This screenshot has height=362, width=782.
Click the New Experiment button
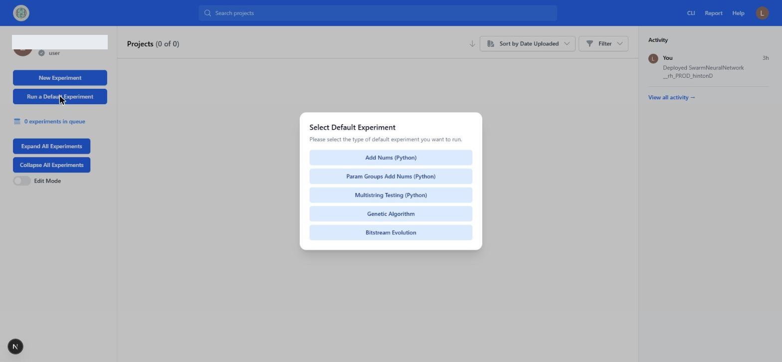[60, 78]
